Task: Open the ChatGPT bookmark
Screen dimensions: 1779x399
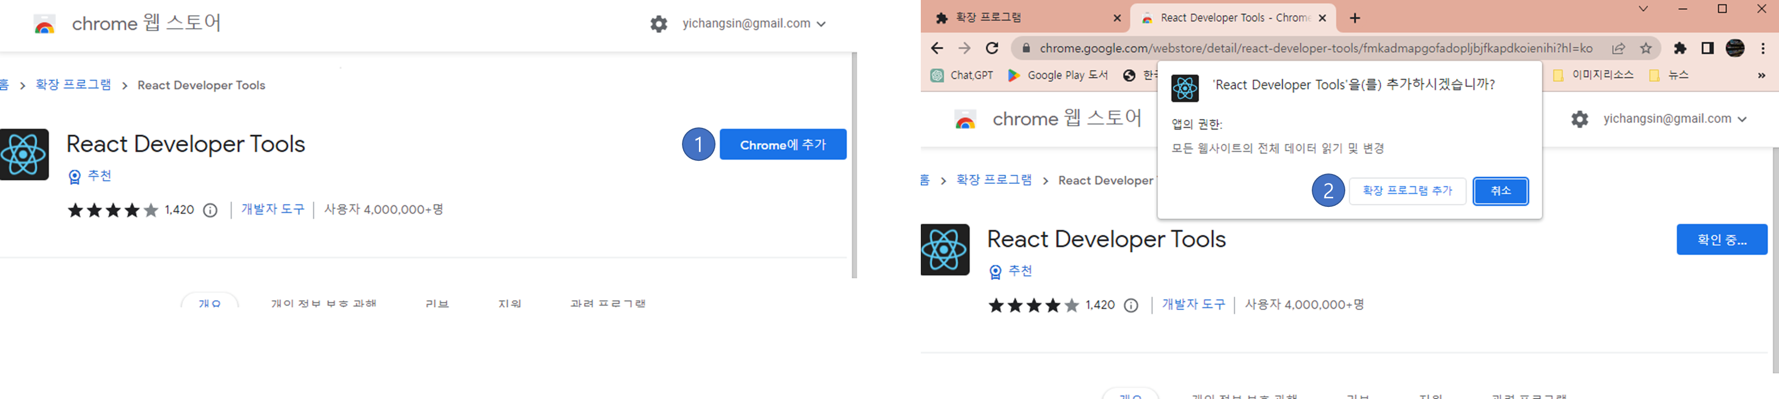Action: click(x=961, y=75)
